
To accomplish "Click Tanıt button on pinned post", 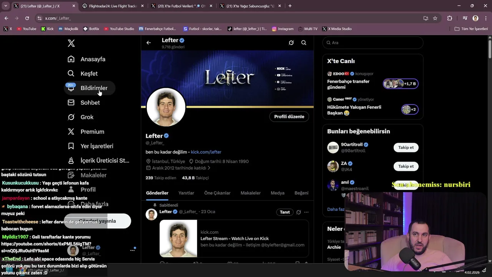I will (x=285, y=212).
